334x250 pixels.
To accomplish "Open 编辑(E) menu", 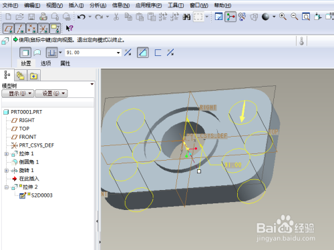I will click(x=32, y=5).
